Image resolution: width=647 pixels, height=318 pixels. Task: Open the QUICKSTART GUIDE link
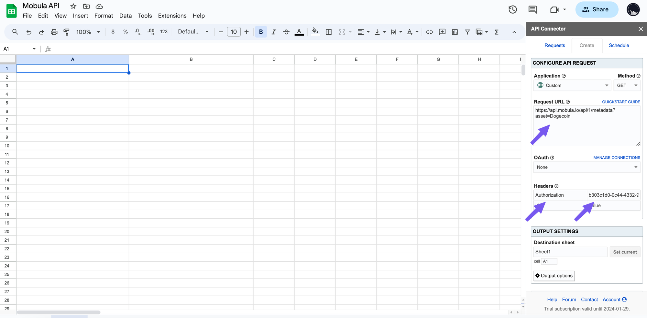point(621,102)
